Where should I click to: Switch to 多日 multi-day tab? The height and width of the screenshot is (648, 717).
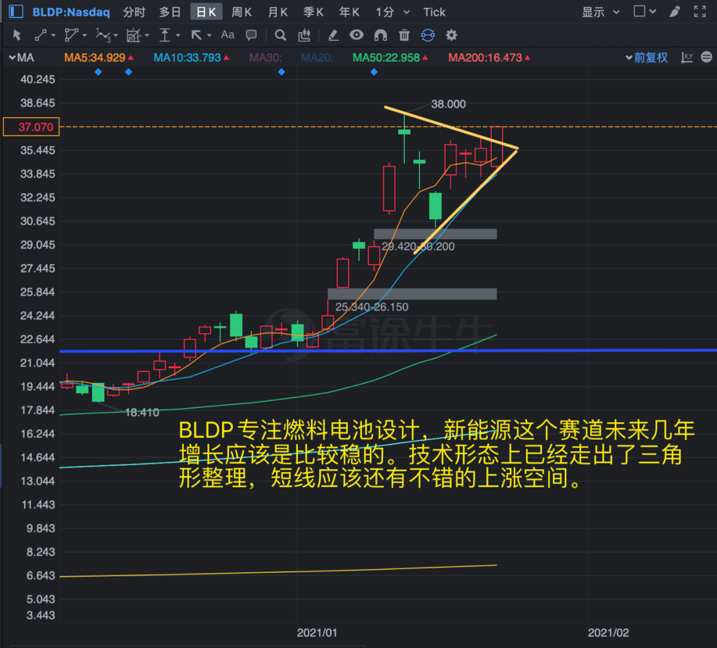pyautogui.click(x=170, y=12)
